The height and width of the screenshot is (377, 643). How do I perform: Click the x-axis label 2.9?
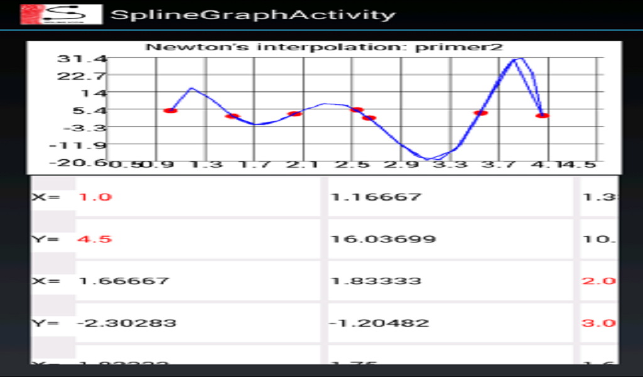point(401,165)
